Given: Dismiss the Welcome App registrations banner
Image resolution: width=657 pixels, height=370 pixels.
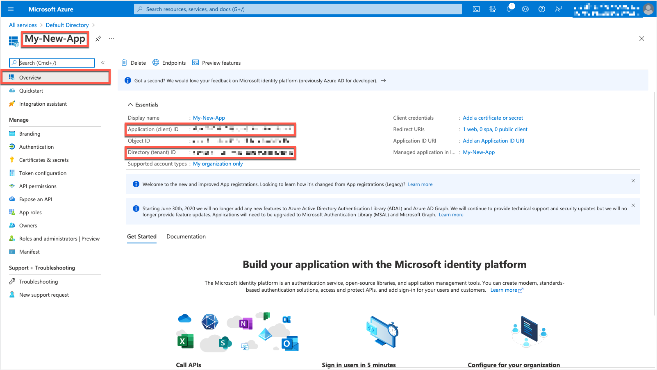Looking at the screenshot, I should tap(633, 181).
